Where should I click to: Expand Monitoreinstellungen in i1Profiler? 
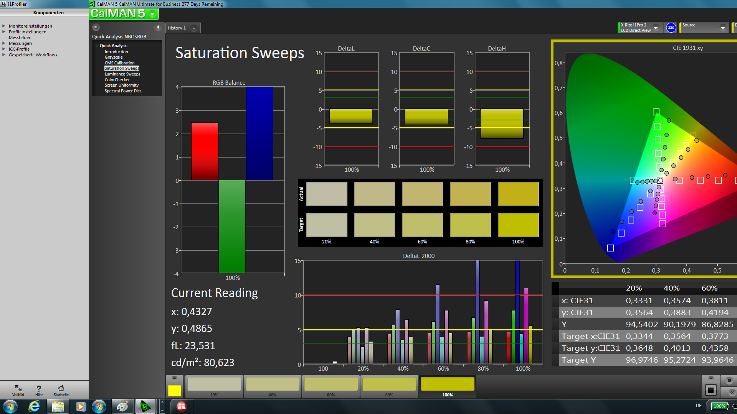(4, 26)
